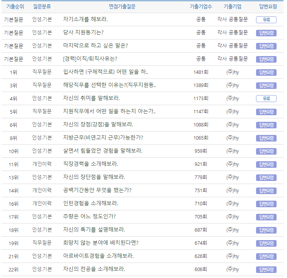Open the question 해당직무를 선택한 이유는?
This screenshot has height=278, width=287.
click(109, 85)
